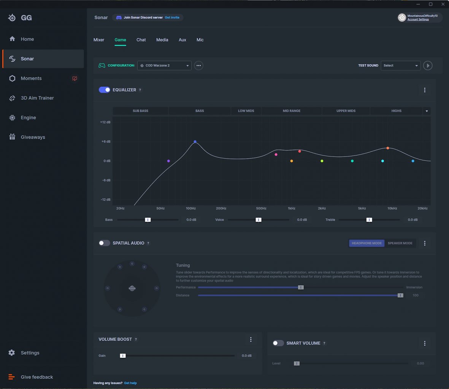Open Smart Volume three-dot options menu
The height and width of the screenshot is (389, 449).
pyautogui.click(x=425, y=343)
